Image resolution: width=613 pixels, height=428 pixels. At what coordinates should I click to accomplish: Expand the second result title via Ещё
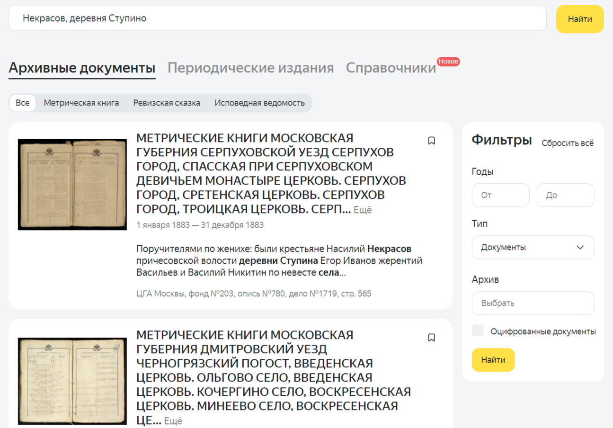[172, 419]
